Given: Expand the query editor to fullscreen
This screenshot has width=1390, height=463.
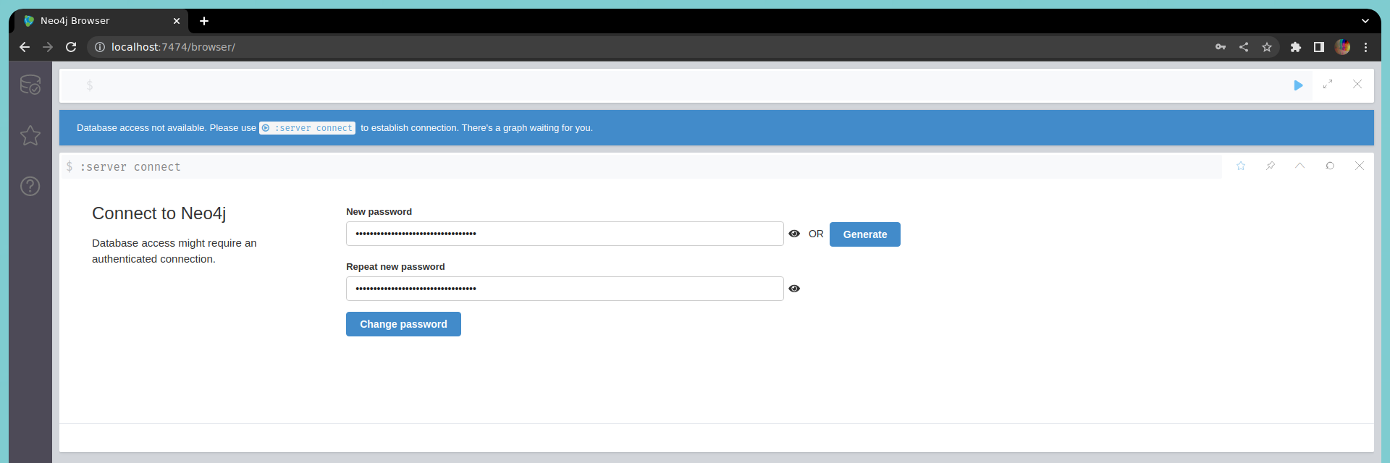Looking at the screenshot, I should 1328,85.
